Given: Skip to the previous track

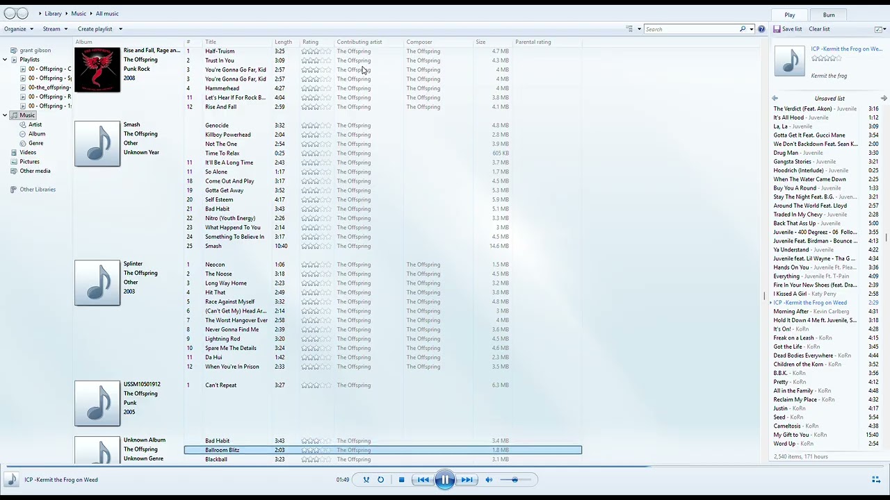Looking at the screenshot, I should click(423, 480).
